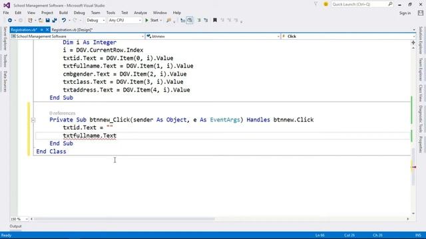Toggle a bookmark with the bookmark icon
Image resolution: width=426 pixels, height=239 pixels.
(x=215, y=21)
